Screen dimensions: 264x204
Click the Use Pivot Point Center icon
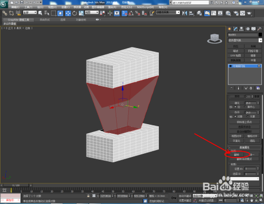(102, 13)
